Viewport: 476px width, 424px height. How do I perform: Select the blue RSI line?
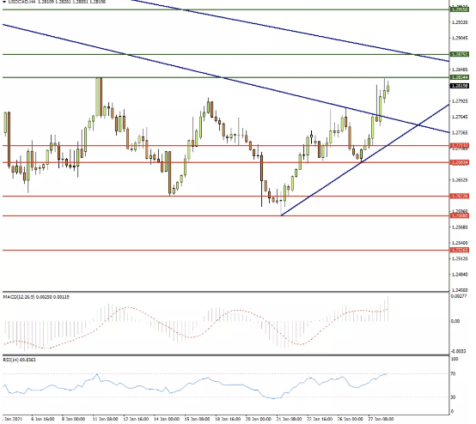pos(194,385)
